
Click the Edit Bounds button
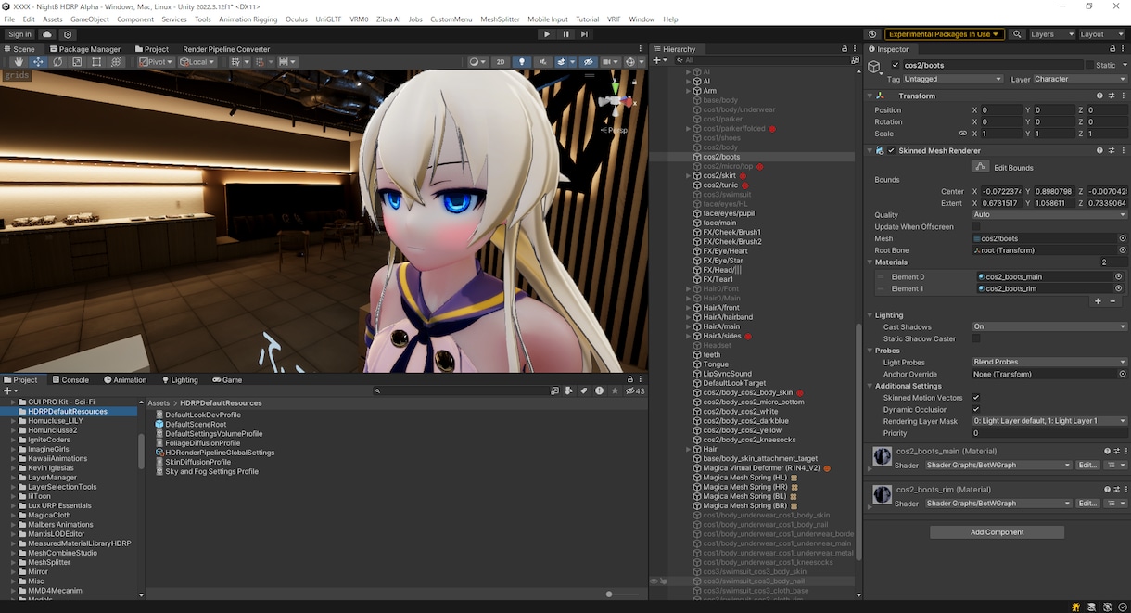pyautogui.click(x=980, y=167)
